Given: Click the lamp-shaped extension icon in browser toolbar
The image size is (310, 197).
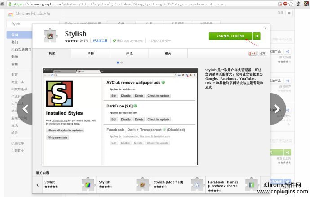Looking at the screenshot, I should click(299, 4).
